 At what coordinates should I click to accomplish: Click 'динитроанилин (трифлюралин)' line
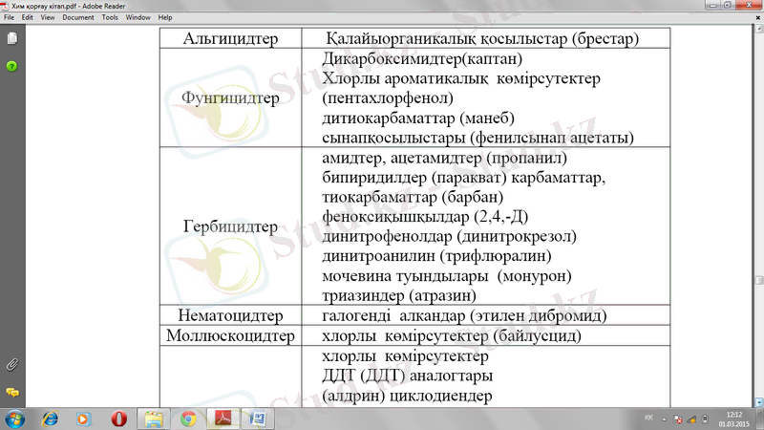pyautogui.click(x=436, y=256)
